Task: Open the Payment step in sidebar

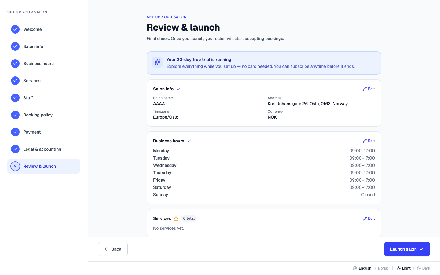Action: 44,132
